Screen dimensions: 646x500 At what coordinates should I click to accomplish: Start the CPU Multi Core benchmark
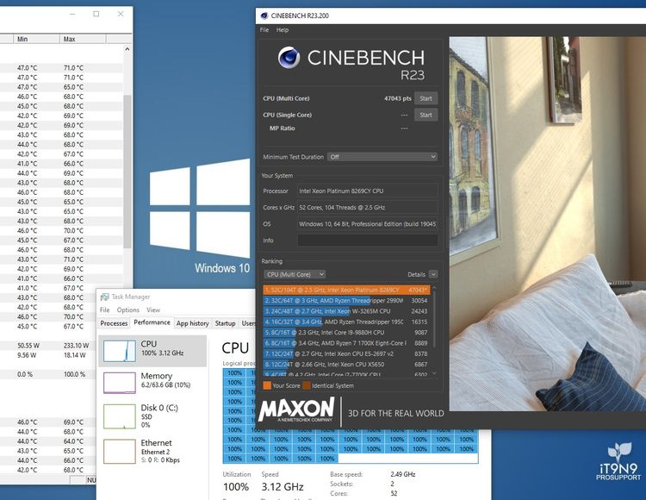425,98
